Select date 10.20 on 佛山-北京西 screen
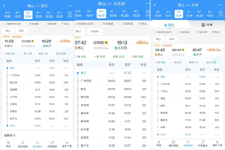The width and height of the screenshot is (225, 150). pyautogui.click(x=124, y=14)
